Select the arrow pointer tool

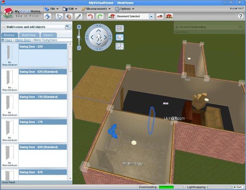[x=59, y=16]
